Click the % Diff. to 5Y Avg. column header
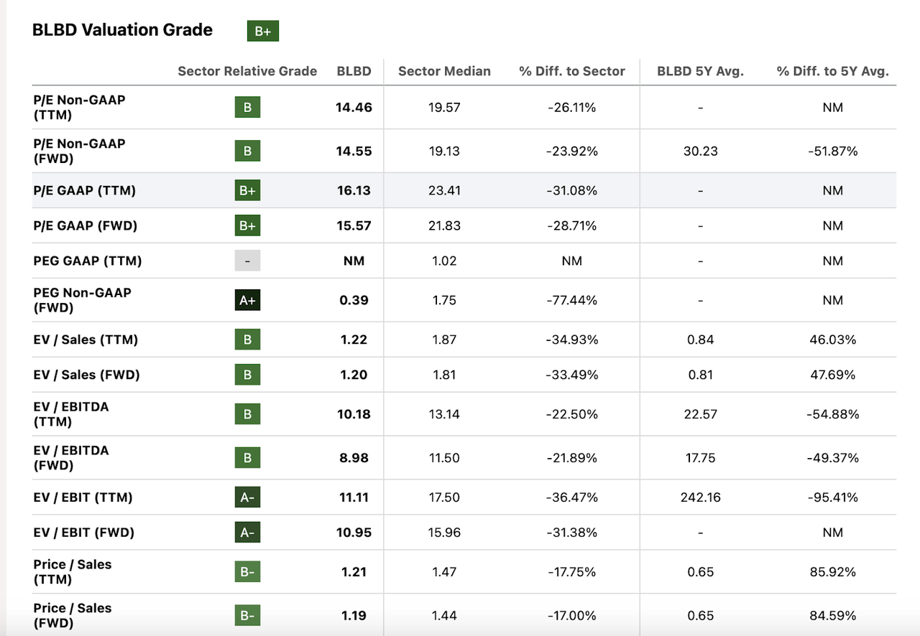This screenshot has width=920, height=636. [833, 71]
